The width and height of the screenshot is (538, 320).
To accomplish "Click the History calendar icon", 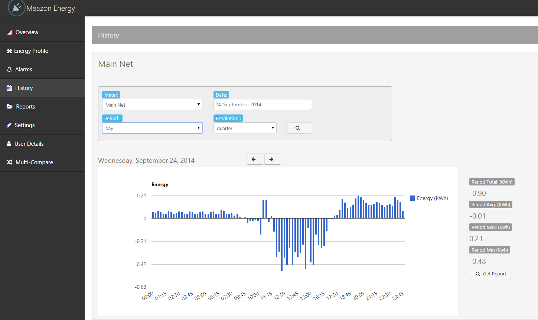I will [x=9, y=88].
